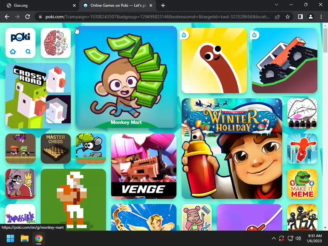Open the Make It Meme game
This screenshot has width=328, height=246.
302,184
